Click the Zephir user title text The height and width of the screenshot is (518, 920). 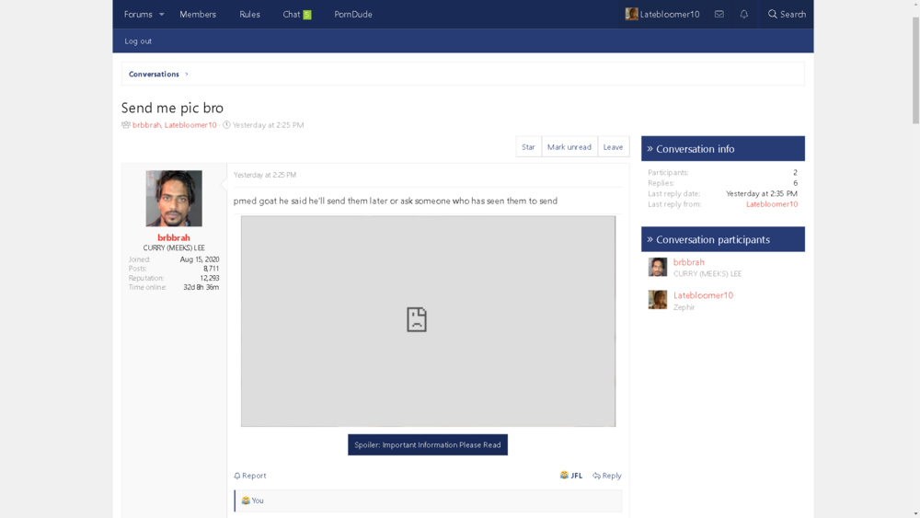[x=684, y=307]
